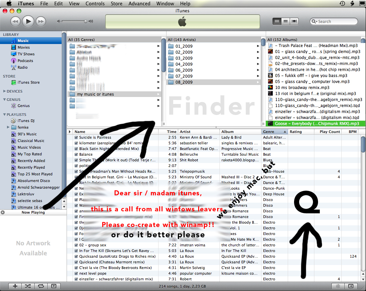Show or hide the artwork viewer button
This screenshot has width=366, height=291.
point(54,286)
